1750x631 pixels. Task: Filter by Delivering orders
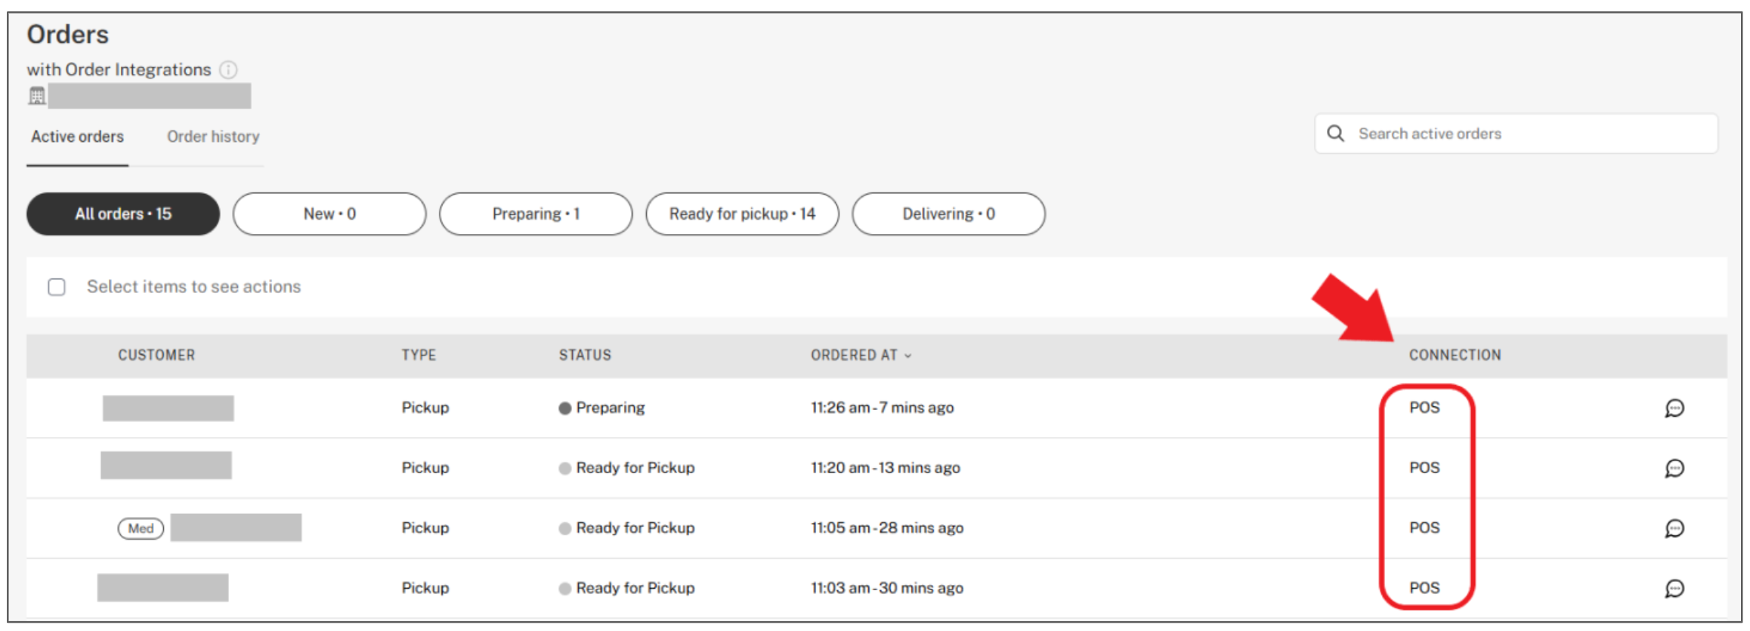[x=948, y=214]
